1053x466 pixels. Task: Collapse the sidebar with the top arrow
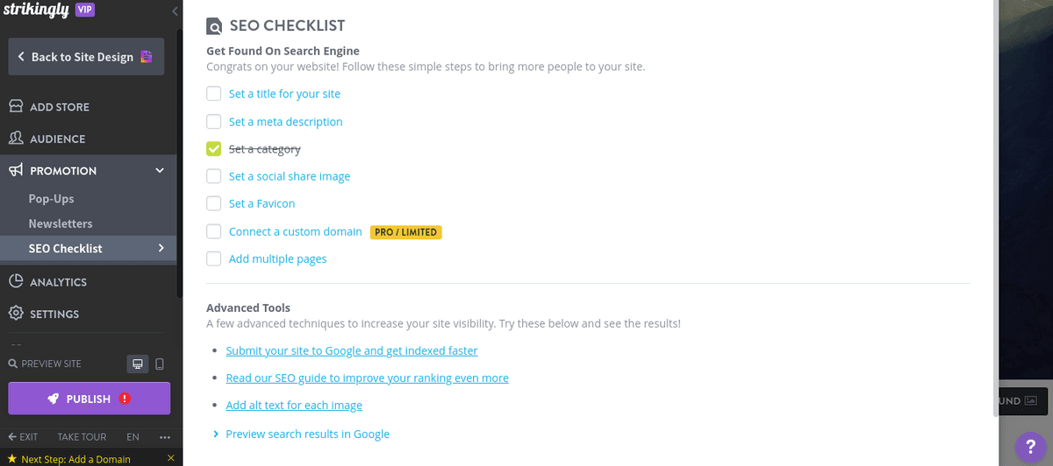pyautogui.click(x=175, y=11)
